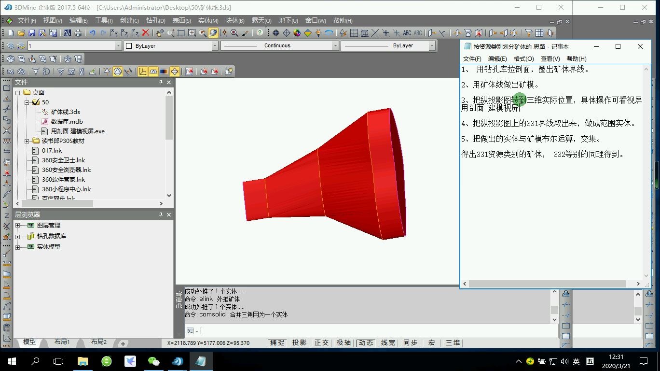Image resolution: width=660 pixels, height=371 pixels.
Task: Expand the 读书郎P30S教材 folder node
Action: (x=26, y=141)
